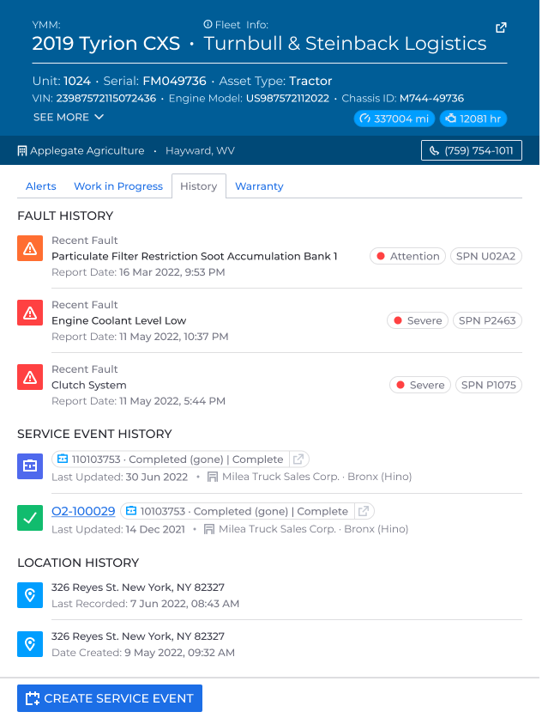
Task: Click red warning icon for Engine Coolant fault
Action: click(x=30, y=313)
